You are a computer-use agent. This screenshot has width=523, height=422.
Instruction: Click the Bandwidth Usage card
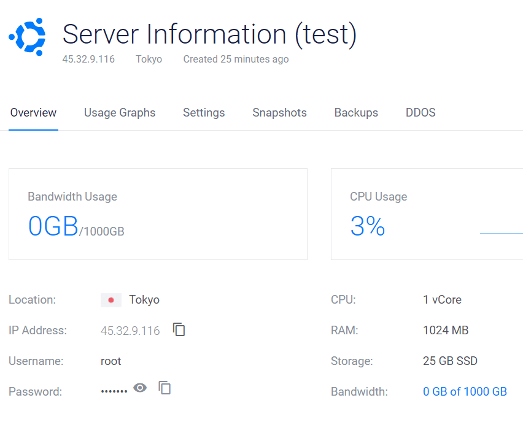(158, 214)
